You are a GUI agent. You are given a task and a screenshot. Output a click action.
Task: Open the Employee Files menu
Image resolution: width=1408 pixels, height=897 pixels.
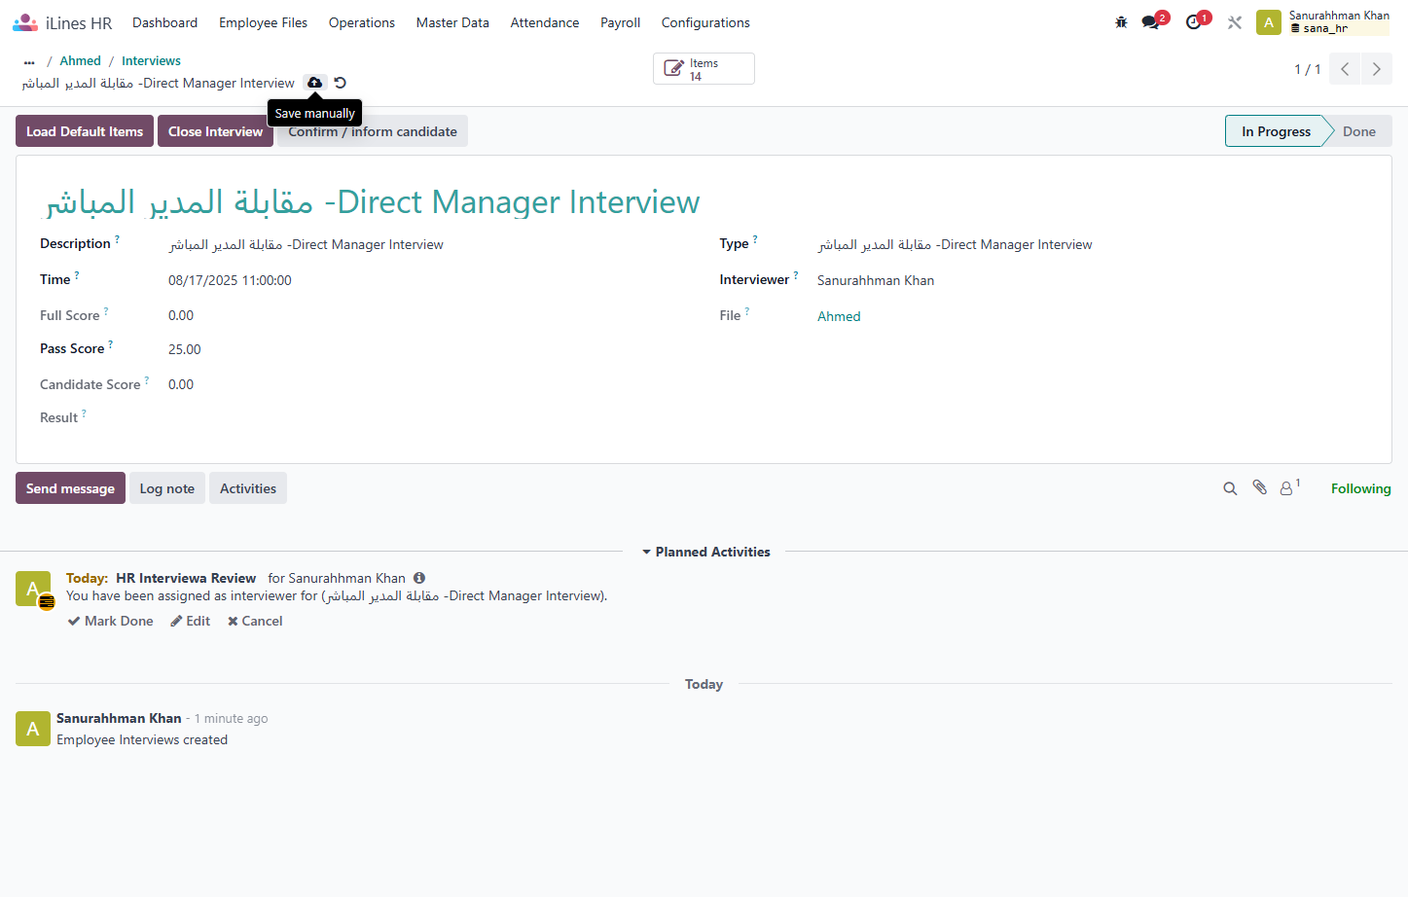pyautogui.click(x=263, y=22)
